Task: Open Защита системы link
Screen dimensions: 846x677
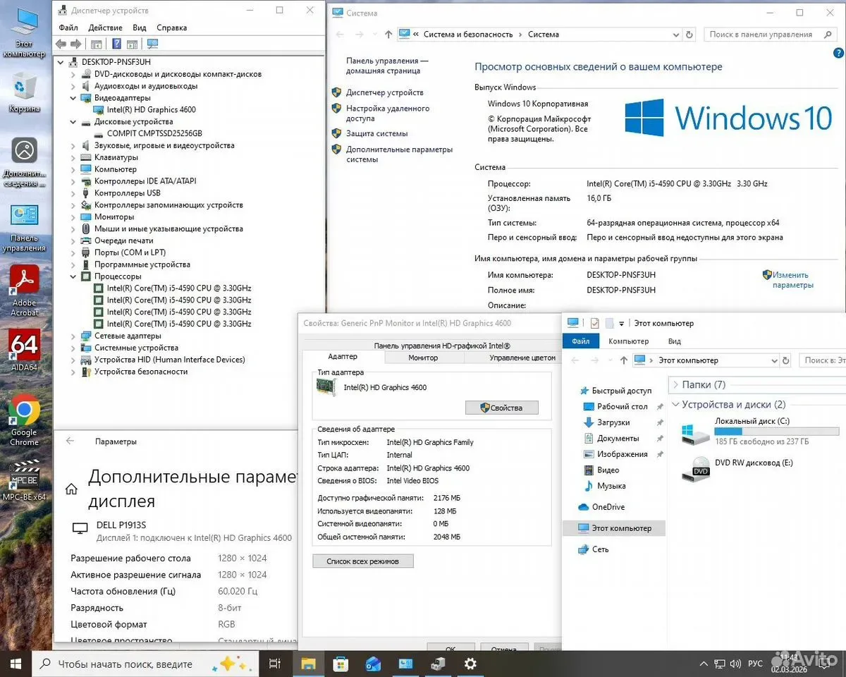Action: click(376, 133)
